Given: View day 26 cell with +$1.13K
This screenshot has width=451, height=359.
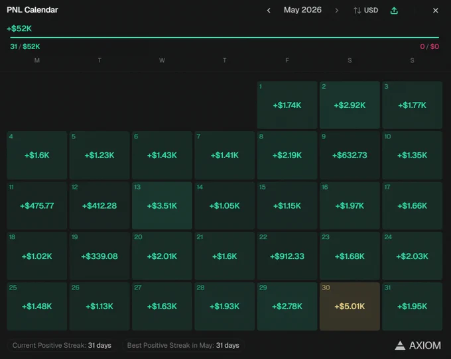Looking at the screenshot, I should (99, 307).
